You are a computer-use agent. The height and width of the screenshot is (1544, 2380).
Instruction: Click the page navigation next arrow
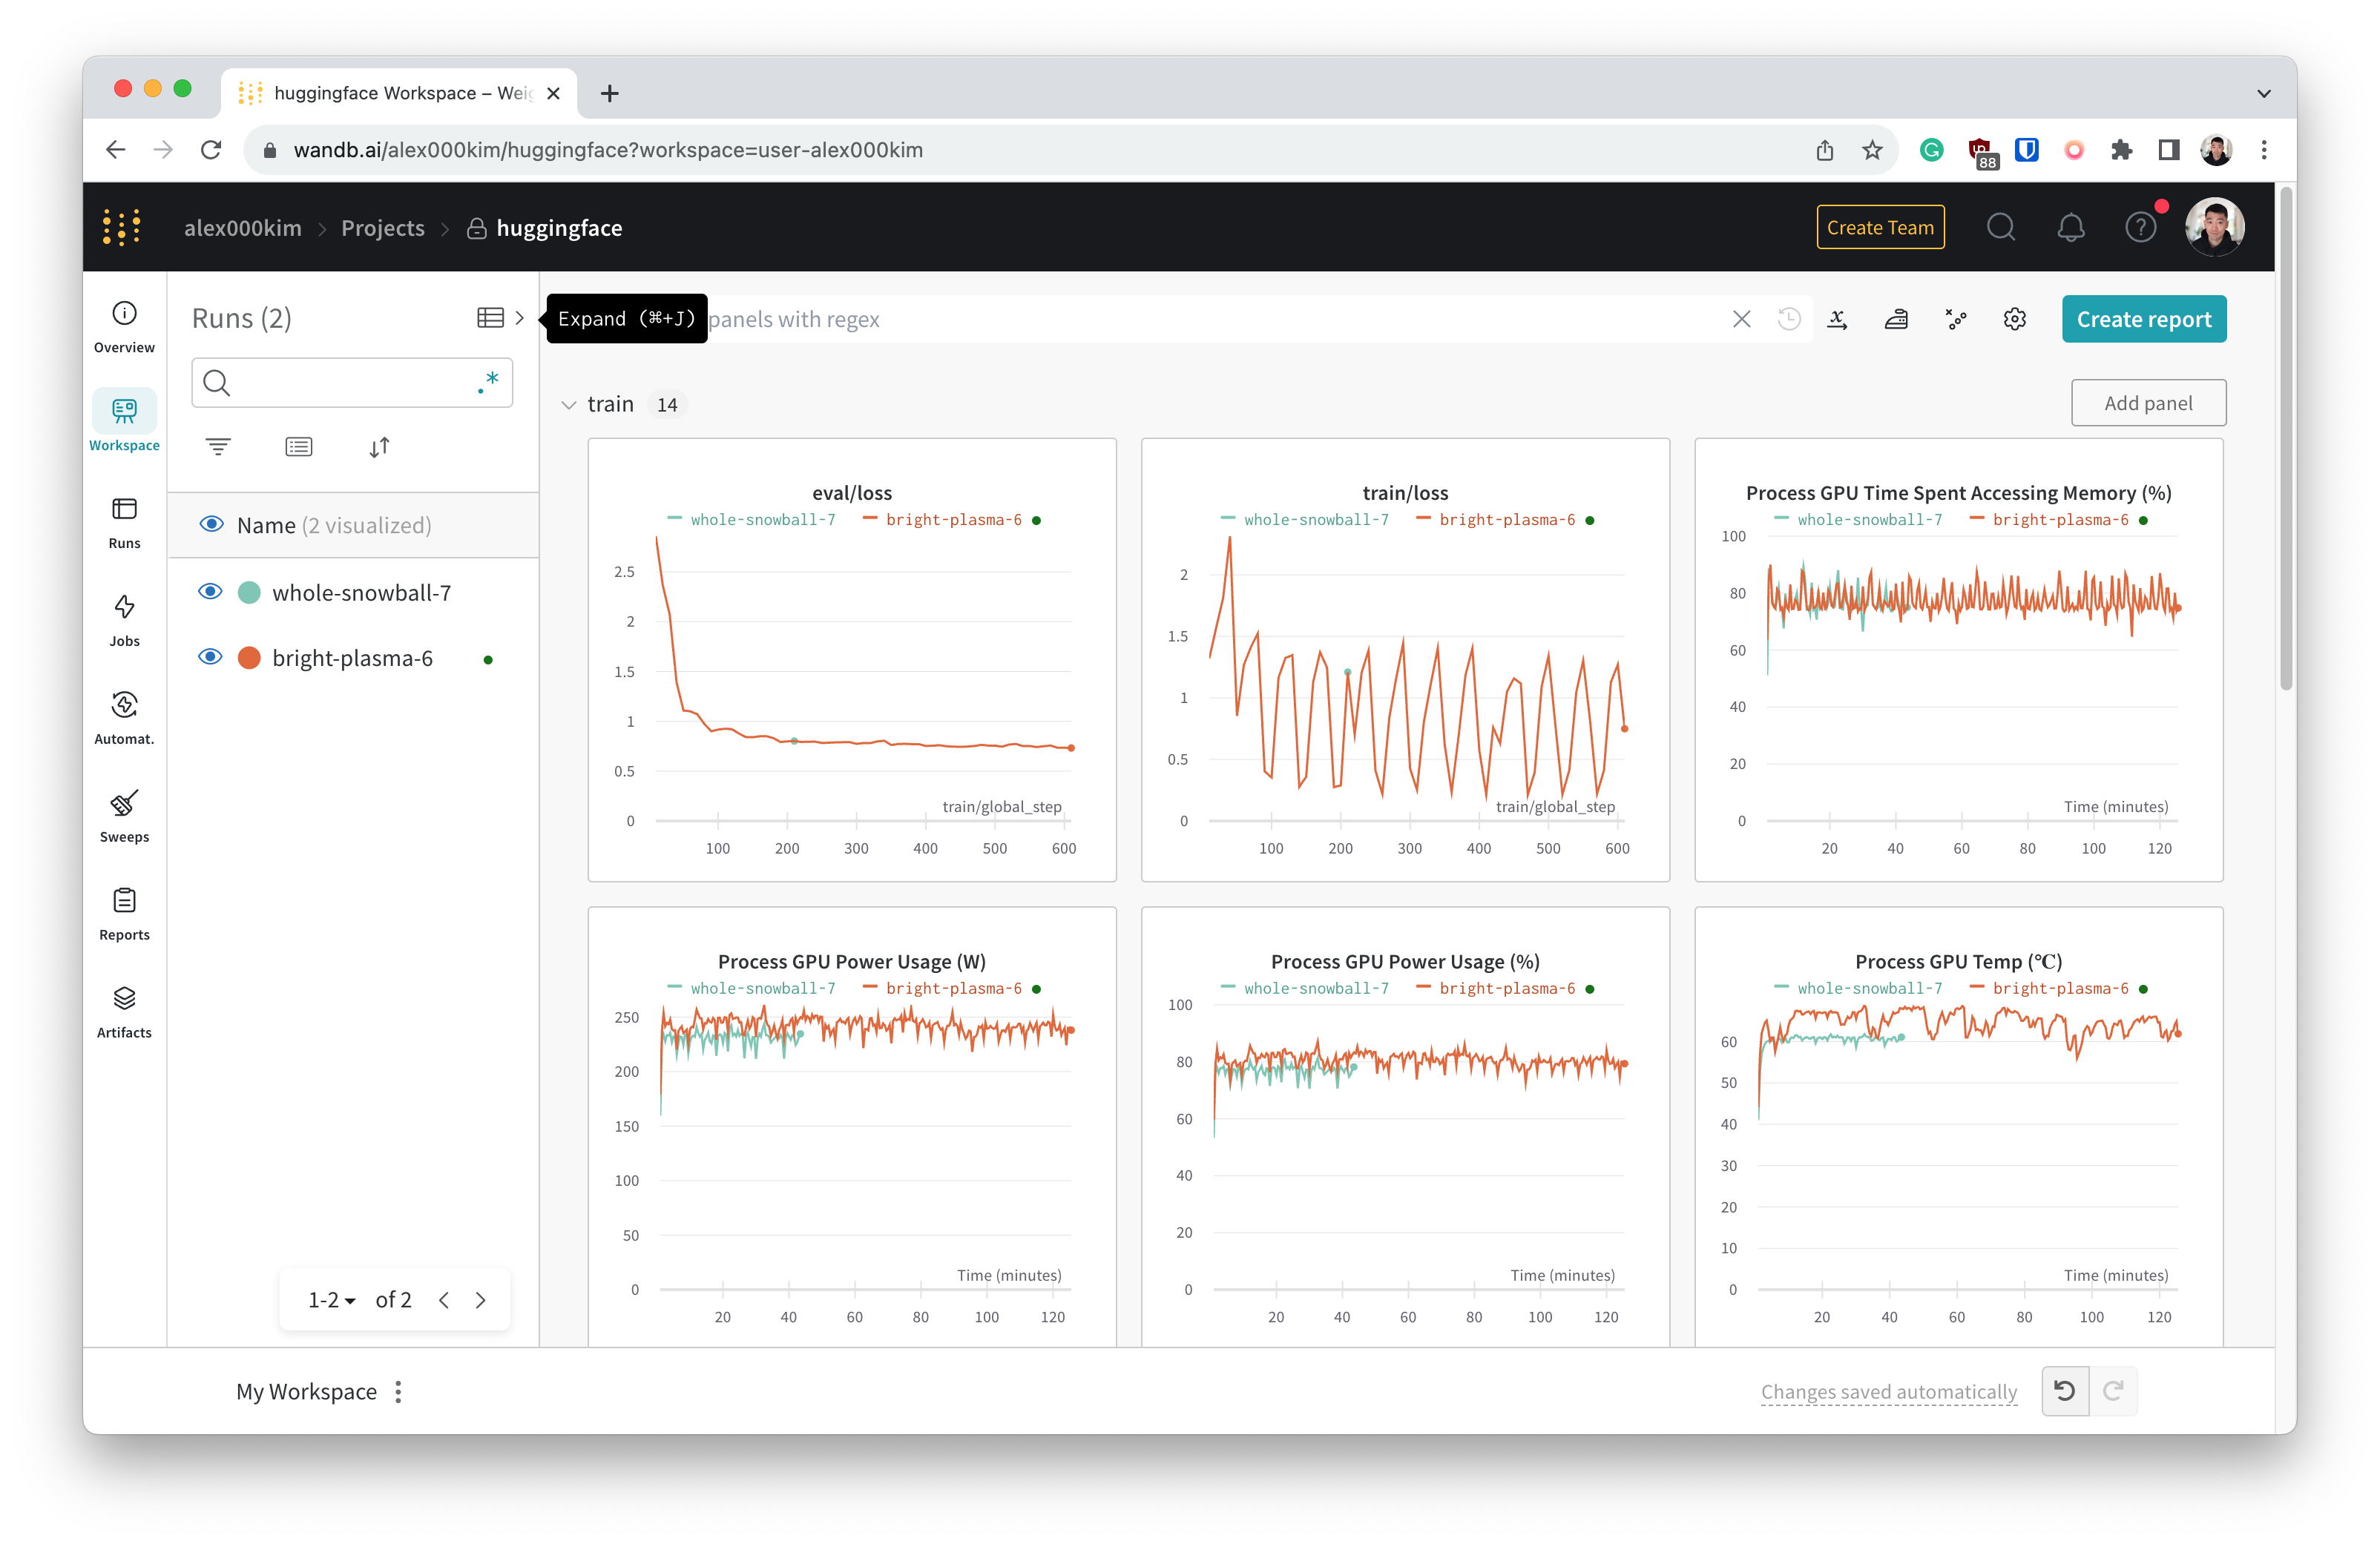click(482, 1299)
